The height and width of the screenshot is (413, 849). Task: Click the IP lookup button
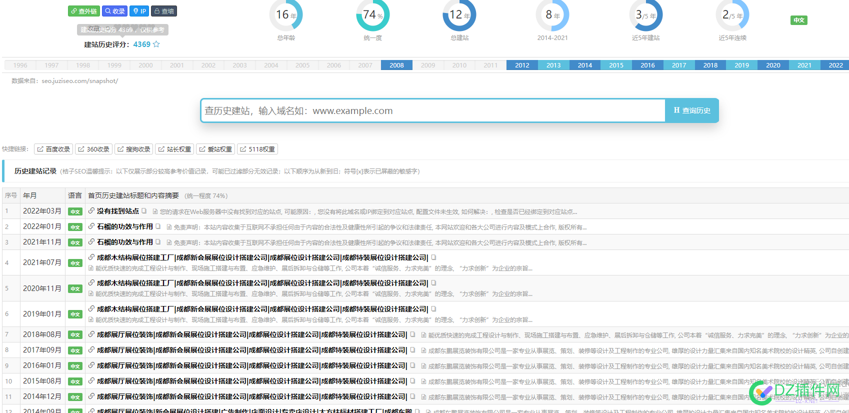point(139,11)
